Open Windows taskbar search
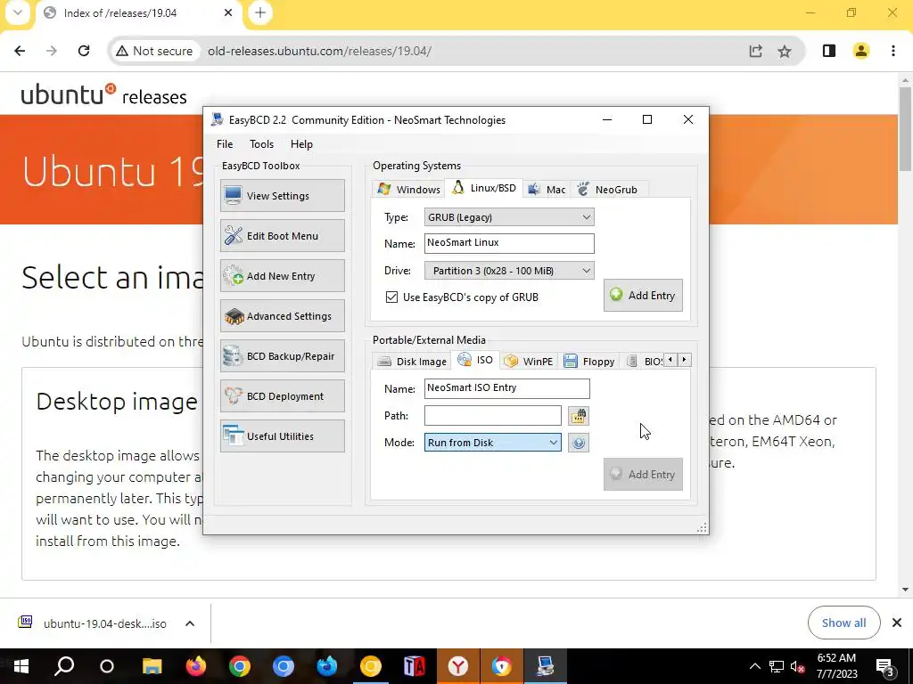 pos(64,666)
